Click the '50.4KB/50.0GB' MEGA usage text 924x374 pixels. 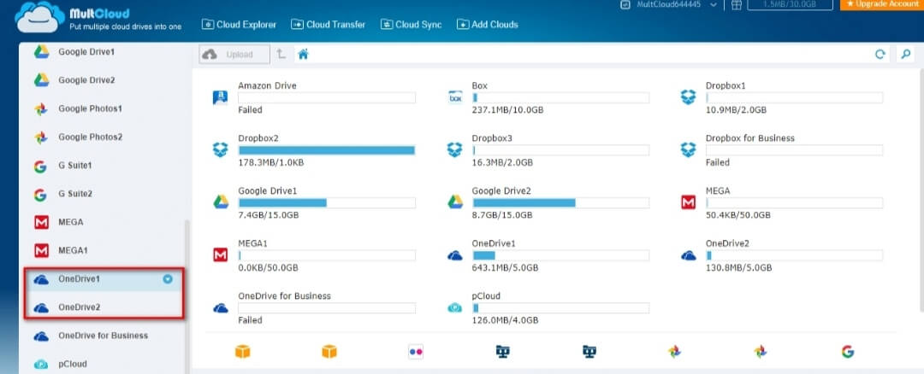pos(738,215)
